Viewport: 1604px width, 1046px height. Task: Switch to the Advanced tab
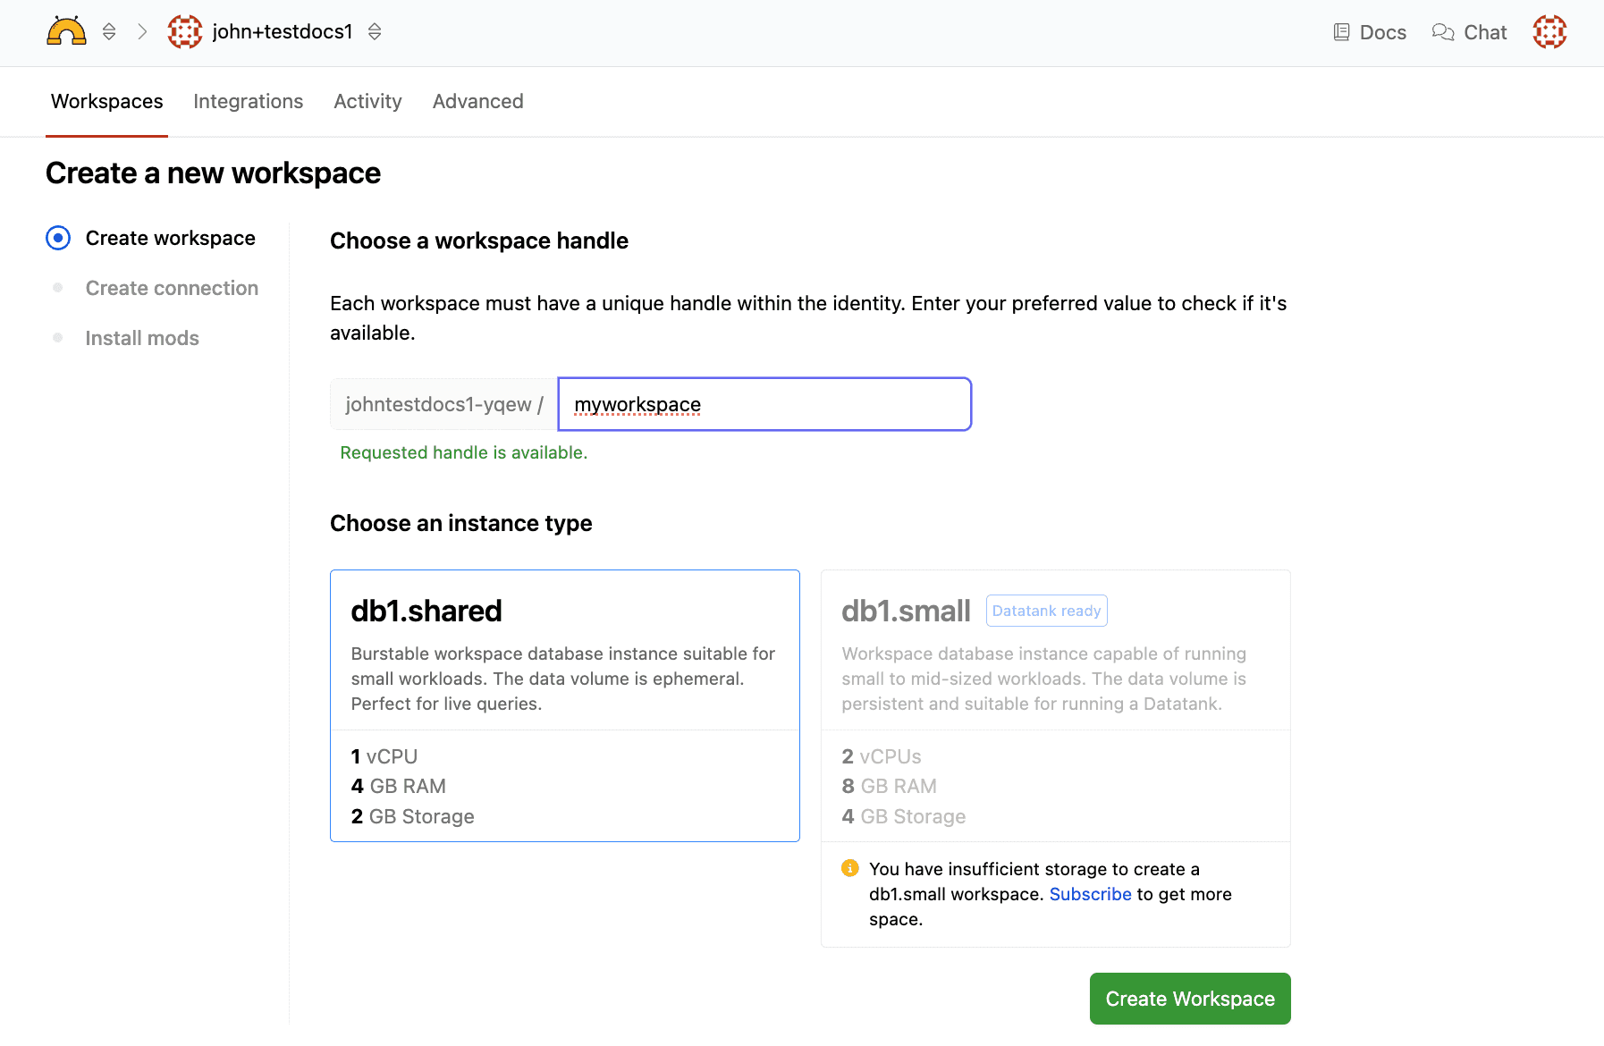point(477,101)
